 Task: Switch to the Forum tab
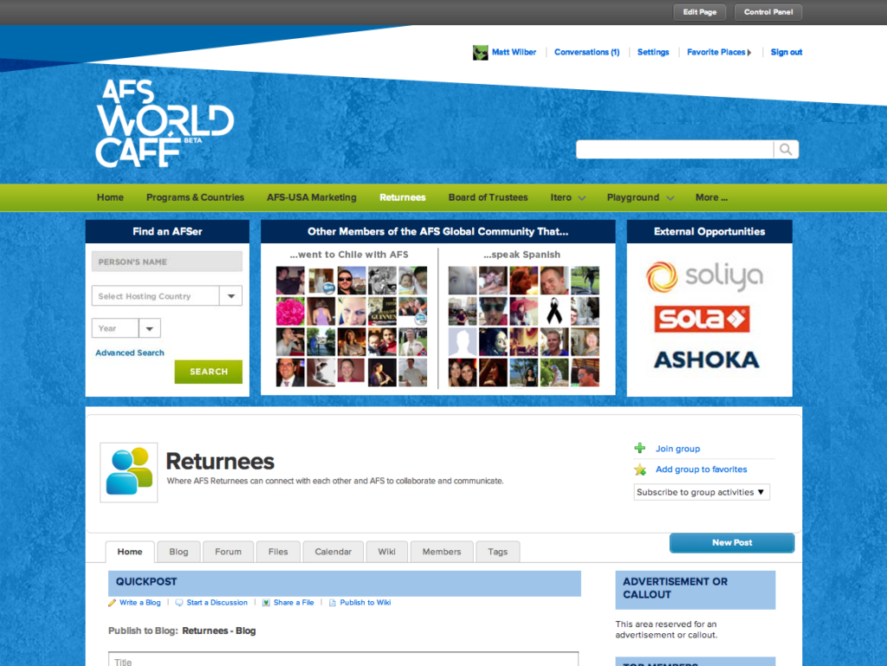[x=229, y=552]
